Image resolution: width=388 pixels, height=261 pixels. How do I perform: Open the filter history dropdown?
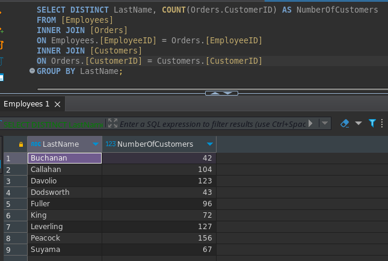325,123
